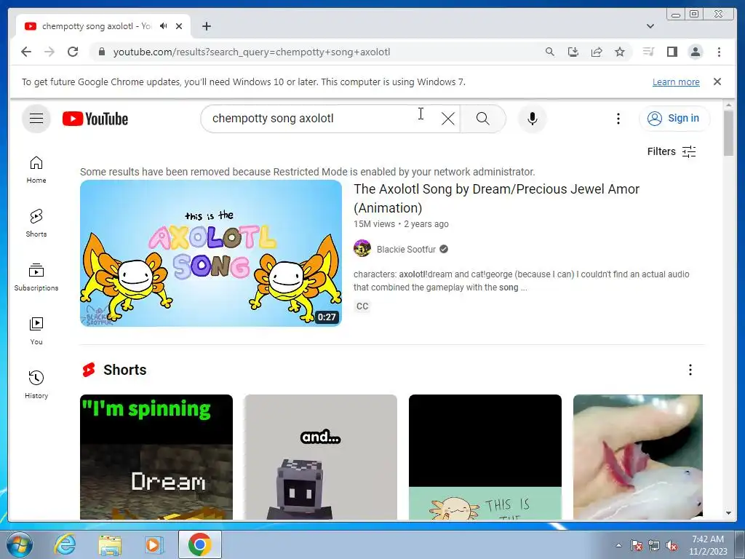
Task: Click the search-in-page zoom icon in address bar
Action: [x=550, y=52]
